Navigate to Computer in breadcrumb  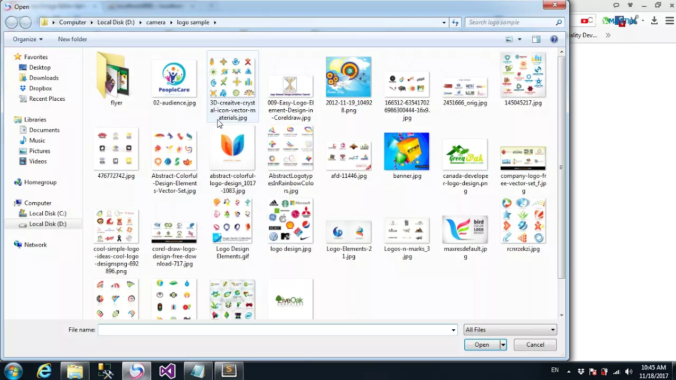point(72,22)
